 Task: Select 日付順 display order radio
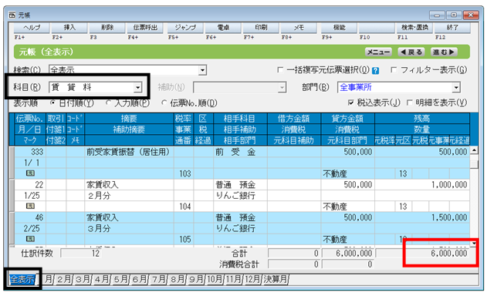click(52, 103)
